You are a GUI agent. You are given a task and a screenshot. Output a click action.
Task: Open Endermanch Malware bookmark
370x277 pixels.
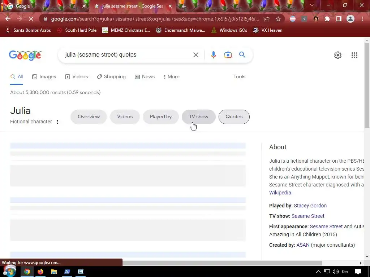(181, 30)
